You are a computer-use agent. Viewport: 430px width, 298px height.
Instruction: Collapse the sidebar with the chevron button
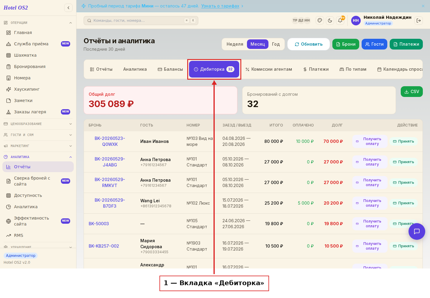(68, 8)
